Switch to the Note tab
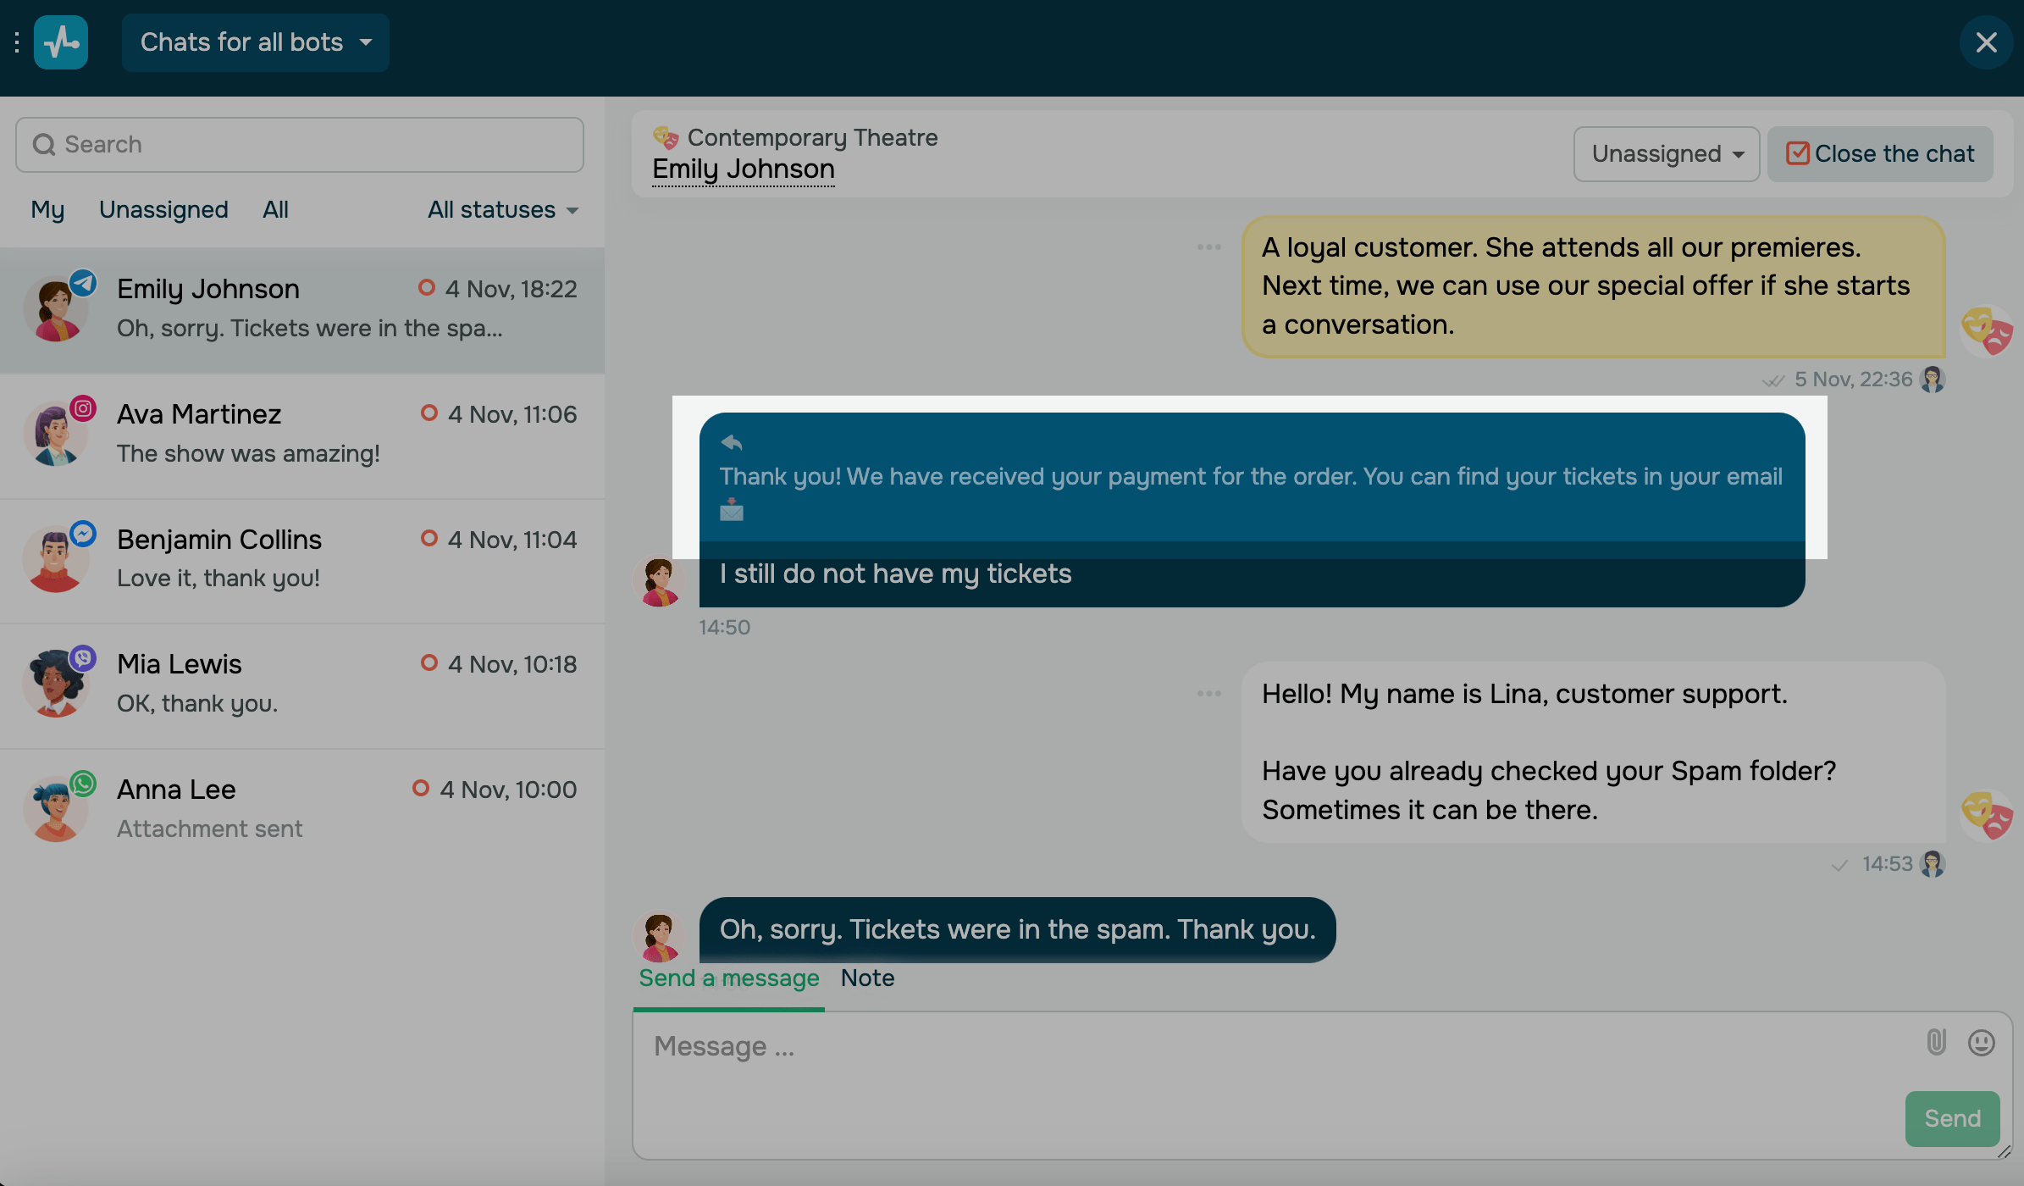2024x1186 pixels. (x=867, y=978)
